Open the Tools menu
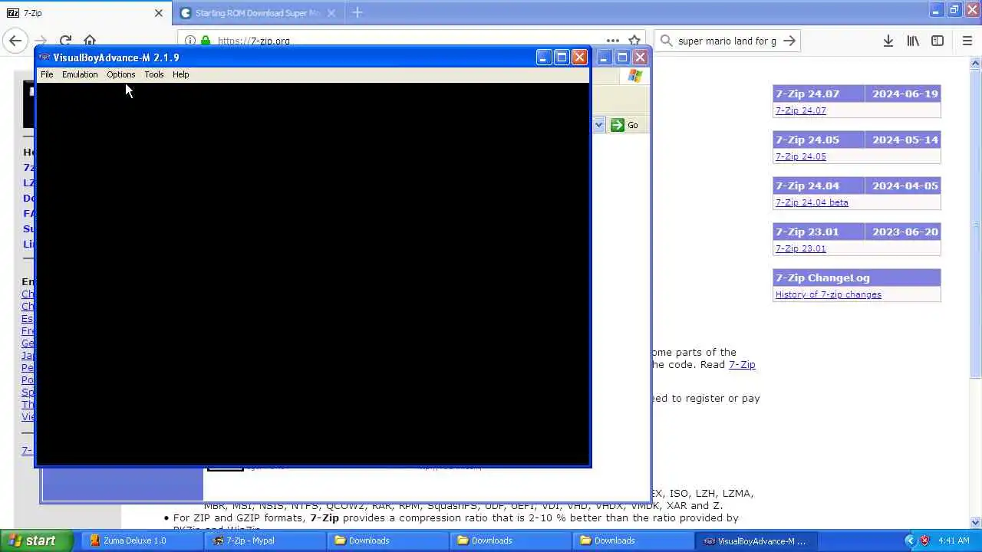The width and height of the screenshot is (982, 552). (153, 74)
